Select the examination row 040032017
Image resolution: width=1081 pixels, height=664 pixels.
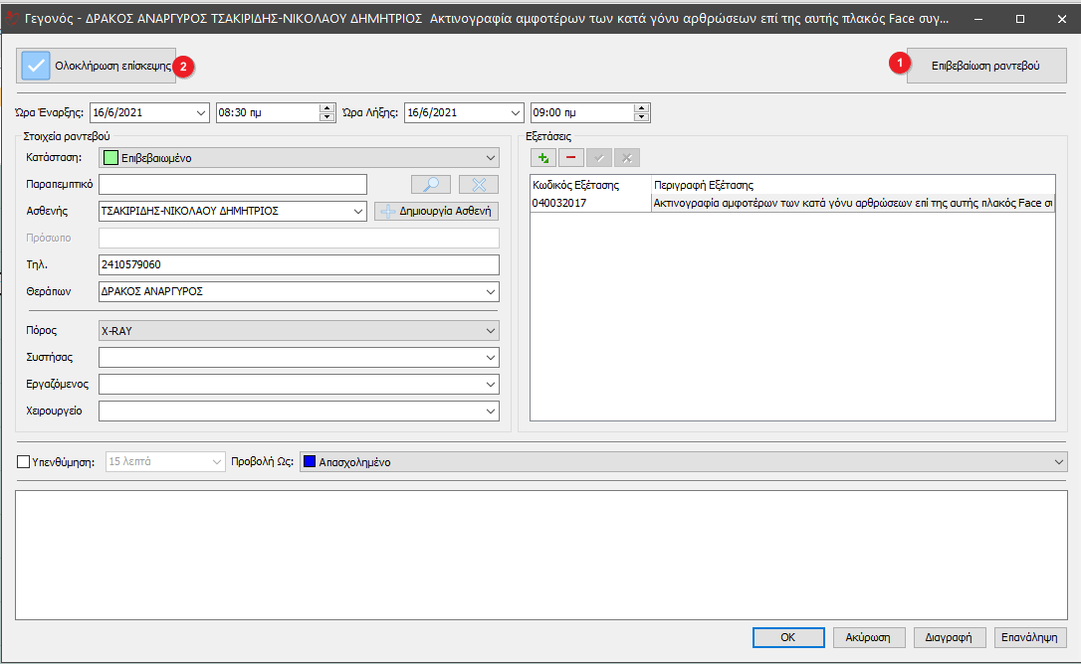(589, 203)
